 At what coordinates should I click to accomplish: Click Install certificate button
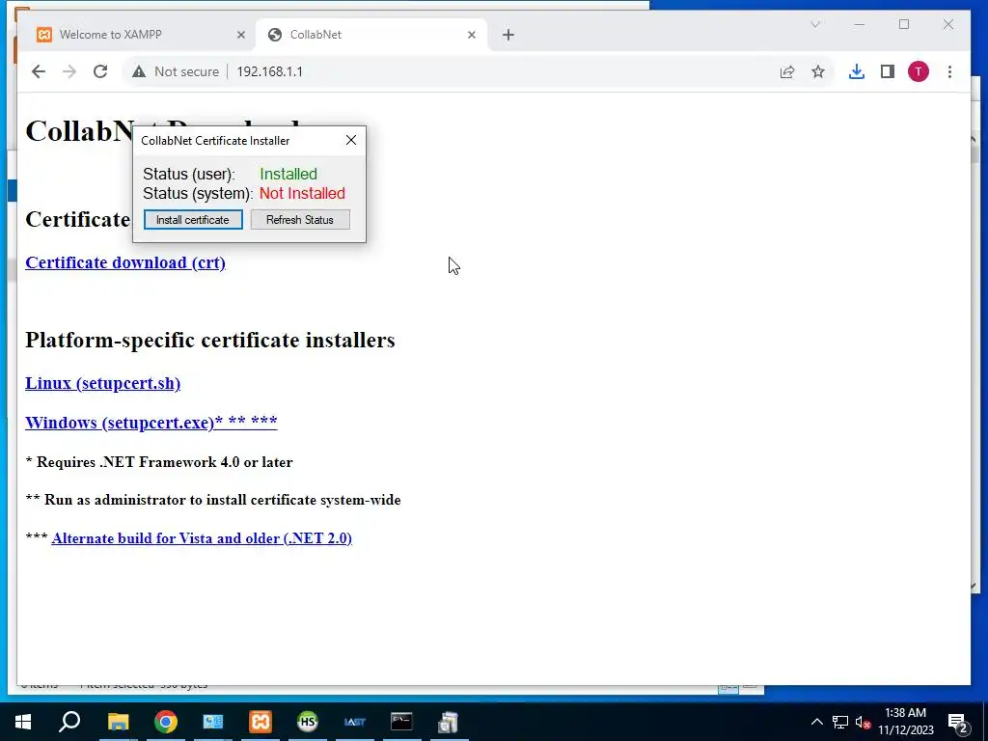point(193,220)
